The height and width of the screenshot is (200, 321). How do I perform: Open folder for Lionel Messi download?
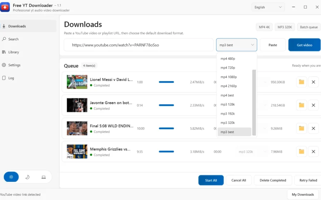tap(301, 82)
